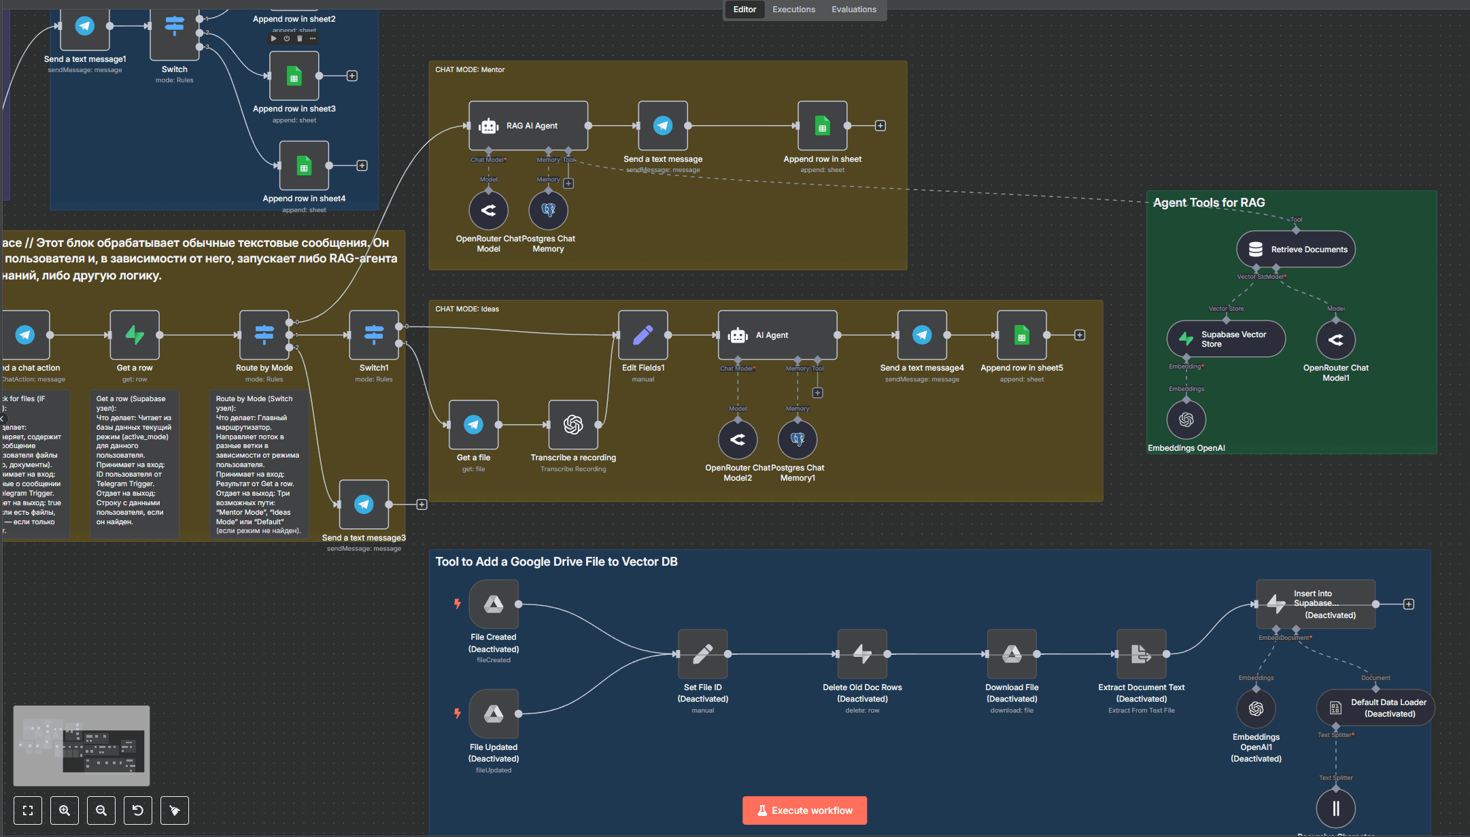Open the Transcribe a recording OpenAI node
The height and width of the screenshot is (837, 1470).
[x=573, y=425]
